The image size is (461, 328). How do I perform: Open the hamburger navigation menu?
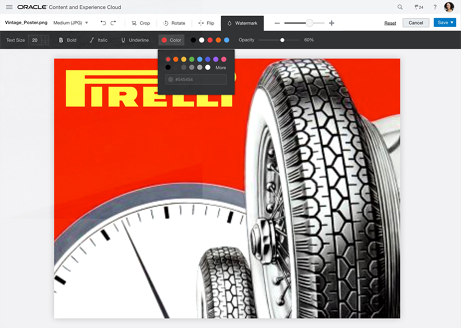[9, 7]
